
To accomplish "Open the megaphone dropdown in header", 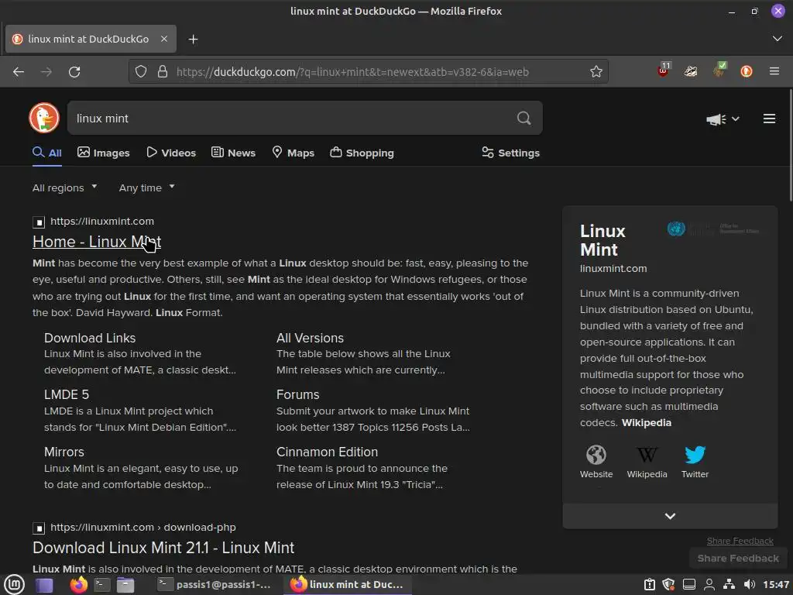I will pyautogui.click(x=723, y=119).
